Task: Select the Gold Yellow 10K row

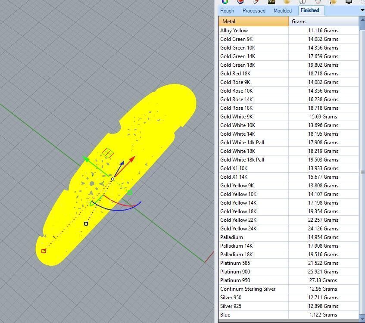Action: coord(289,194)
